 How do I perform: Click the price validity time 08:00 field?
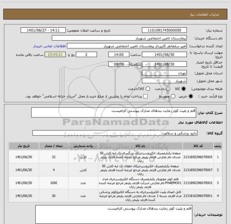[119, 64]
